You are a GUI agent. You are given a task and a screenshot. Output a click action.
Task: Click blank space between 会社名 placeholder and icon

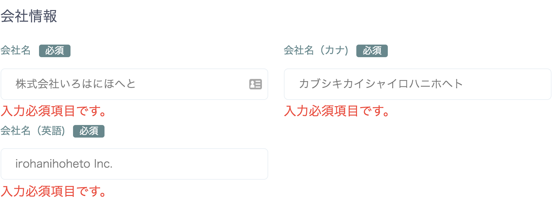point(192,84)
